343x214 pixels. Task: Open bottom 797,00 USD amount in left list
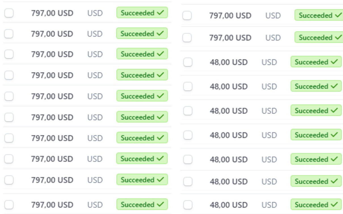[52, 204]
